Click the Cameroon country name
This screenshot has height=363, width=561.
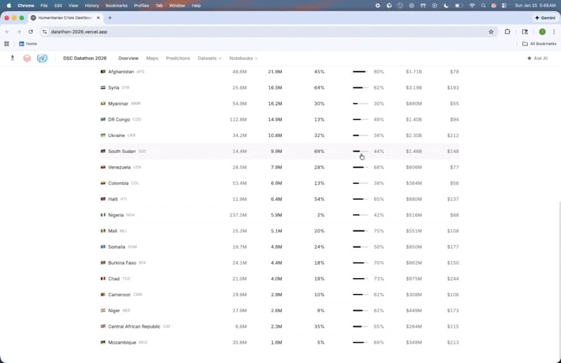[119, 294]
